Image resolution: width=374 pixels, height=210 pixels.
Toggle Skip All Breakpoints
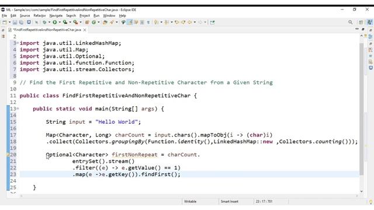coord(36,22)
